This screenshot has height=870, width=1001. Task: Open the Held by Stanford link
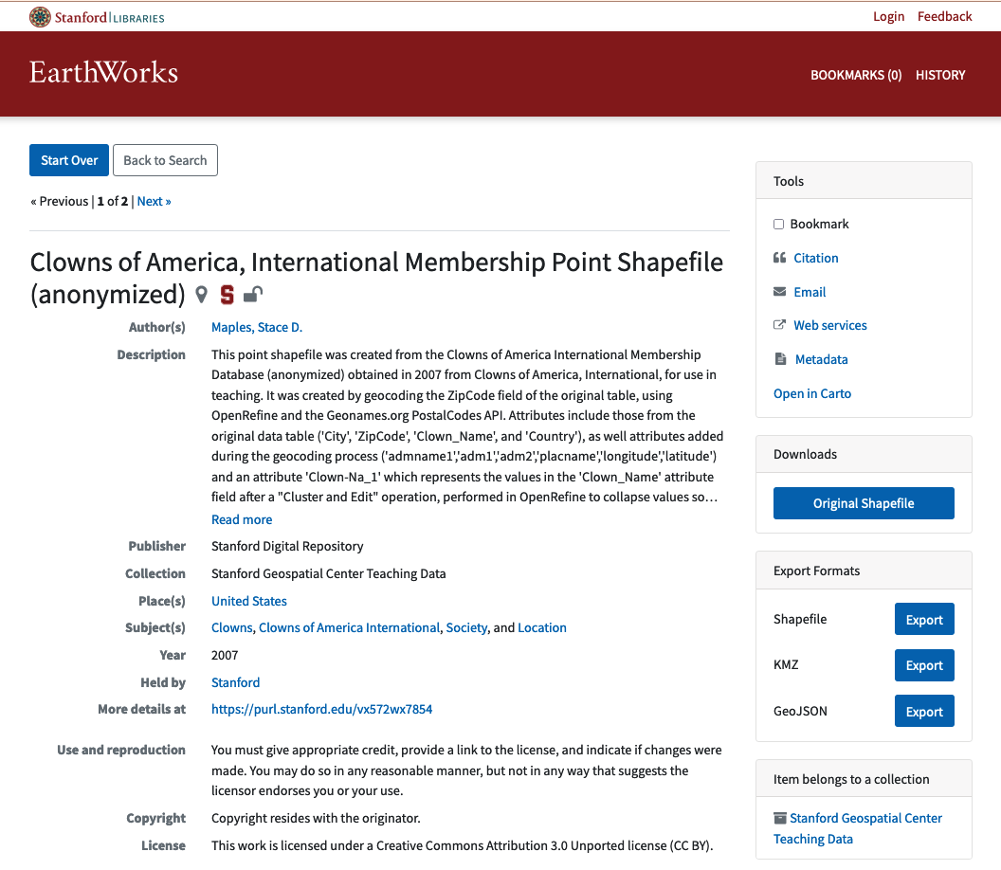236,682
